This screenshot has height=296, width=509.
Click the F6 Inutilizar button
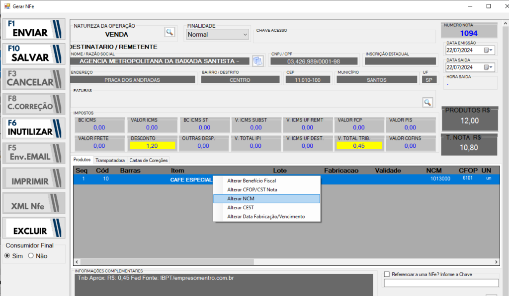tap(34, 128)
